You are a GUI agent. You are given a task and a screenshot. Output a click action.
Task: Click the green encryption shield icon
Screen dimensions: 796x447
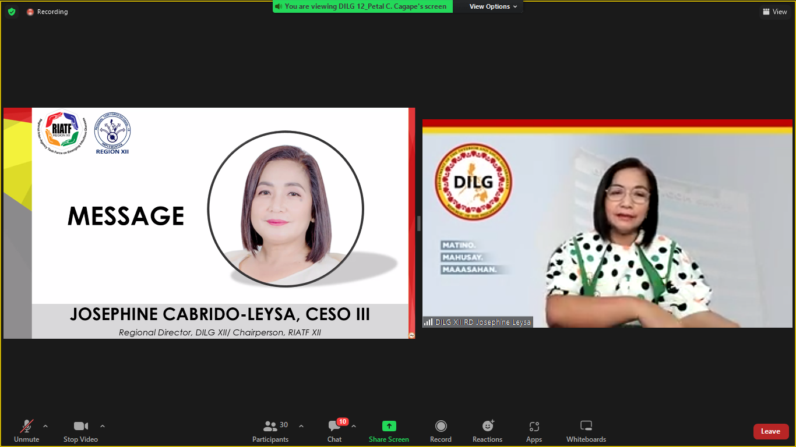coord(12,12)
